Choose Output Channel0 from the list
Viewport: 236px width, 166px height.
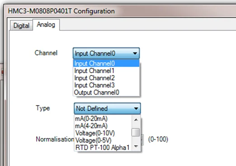(x=106, y=92)
